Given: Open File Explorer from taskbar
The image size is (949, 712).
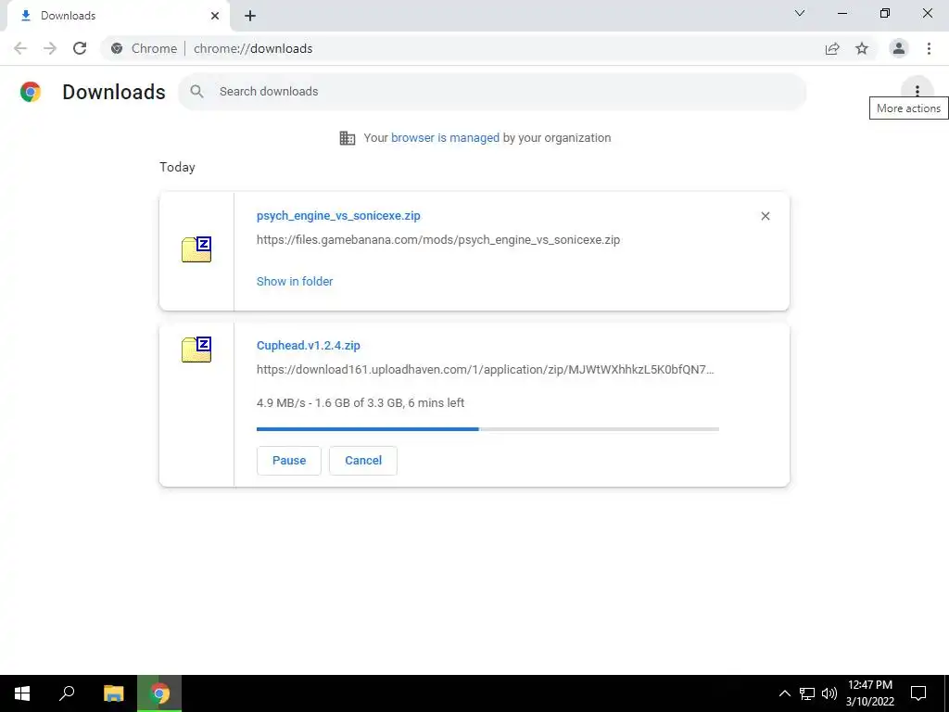Looking at the screenshot, I should pyautogui.click(x=113, y=693).
